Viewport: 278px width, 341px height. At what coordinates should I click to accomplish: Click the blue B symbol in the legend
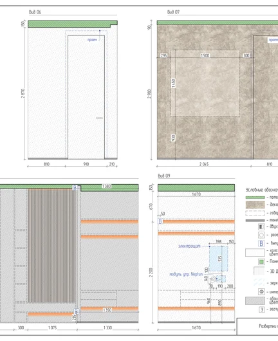pyautogui.click(x=261, y=243)
